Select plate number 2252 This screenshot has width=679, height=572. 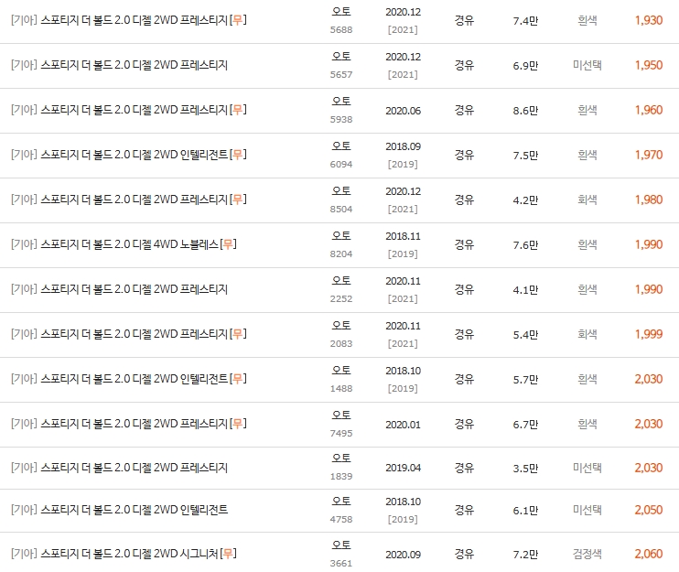coord(341,298)
